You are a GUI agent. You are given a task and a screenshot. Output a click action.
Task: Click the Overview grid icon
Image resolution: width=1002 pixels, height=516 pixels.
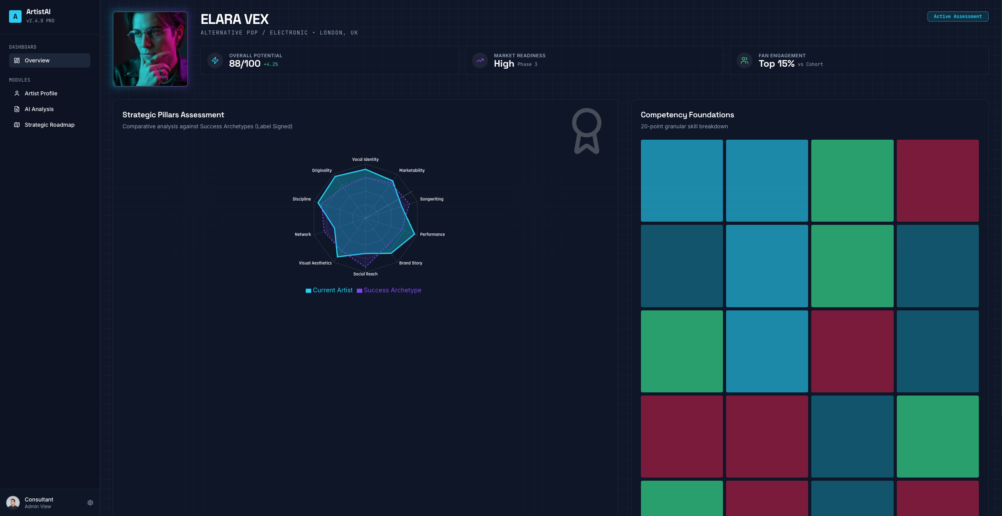point(17,60)
